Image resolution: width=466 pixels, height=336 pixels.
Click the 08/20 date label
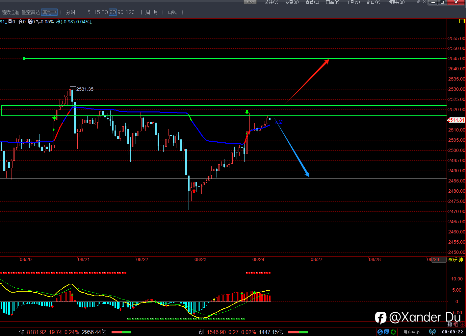click(26, 259)
